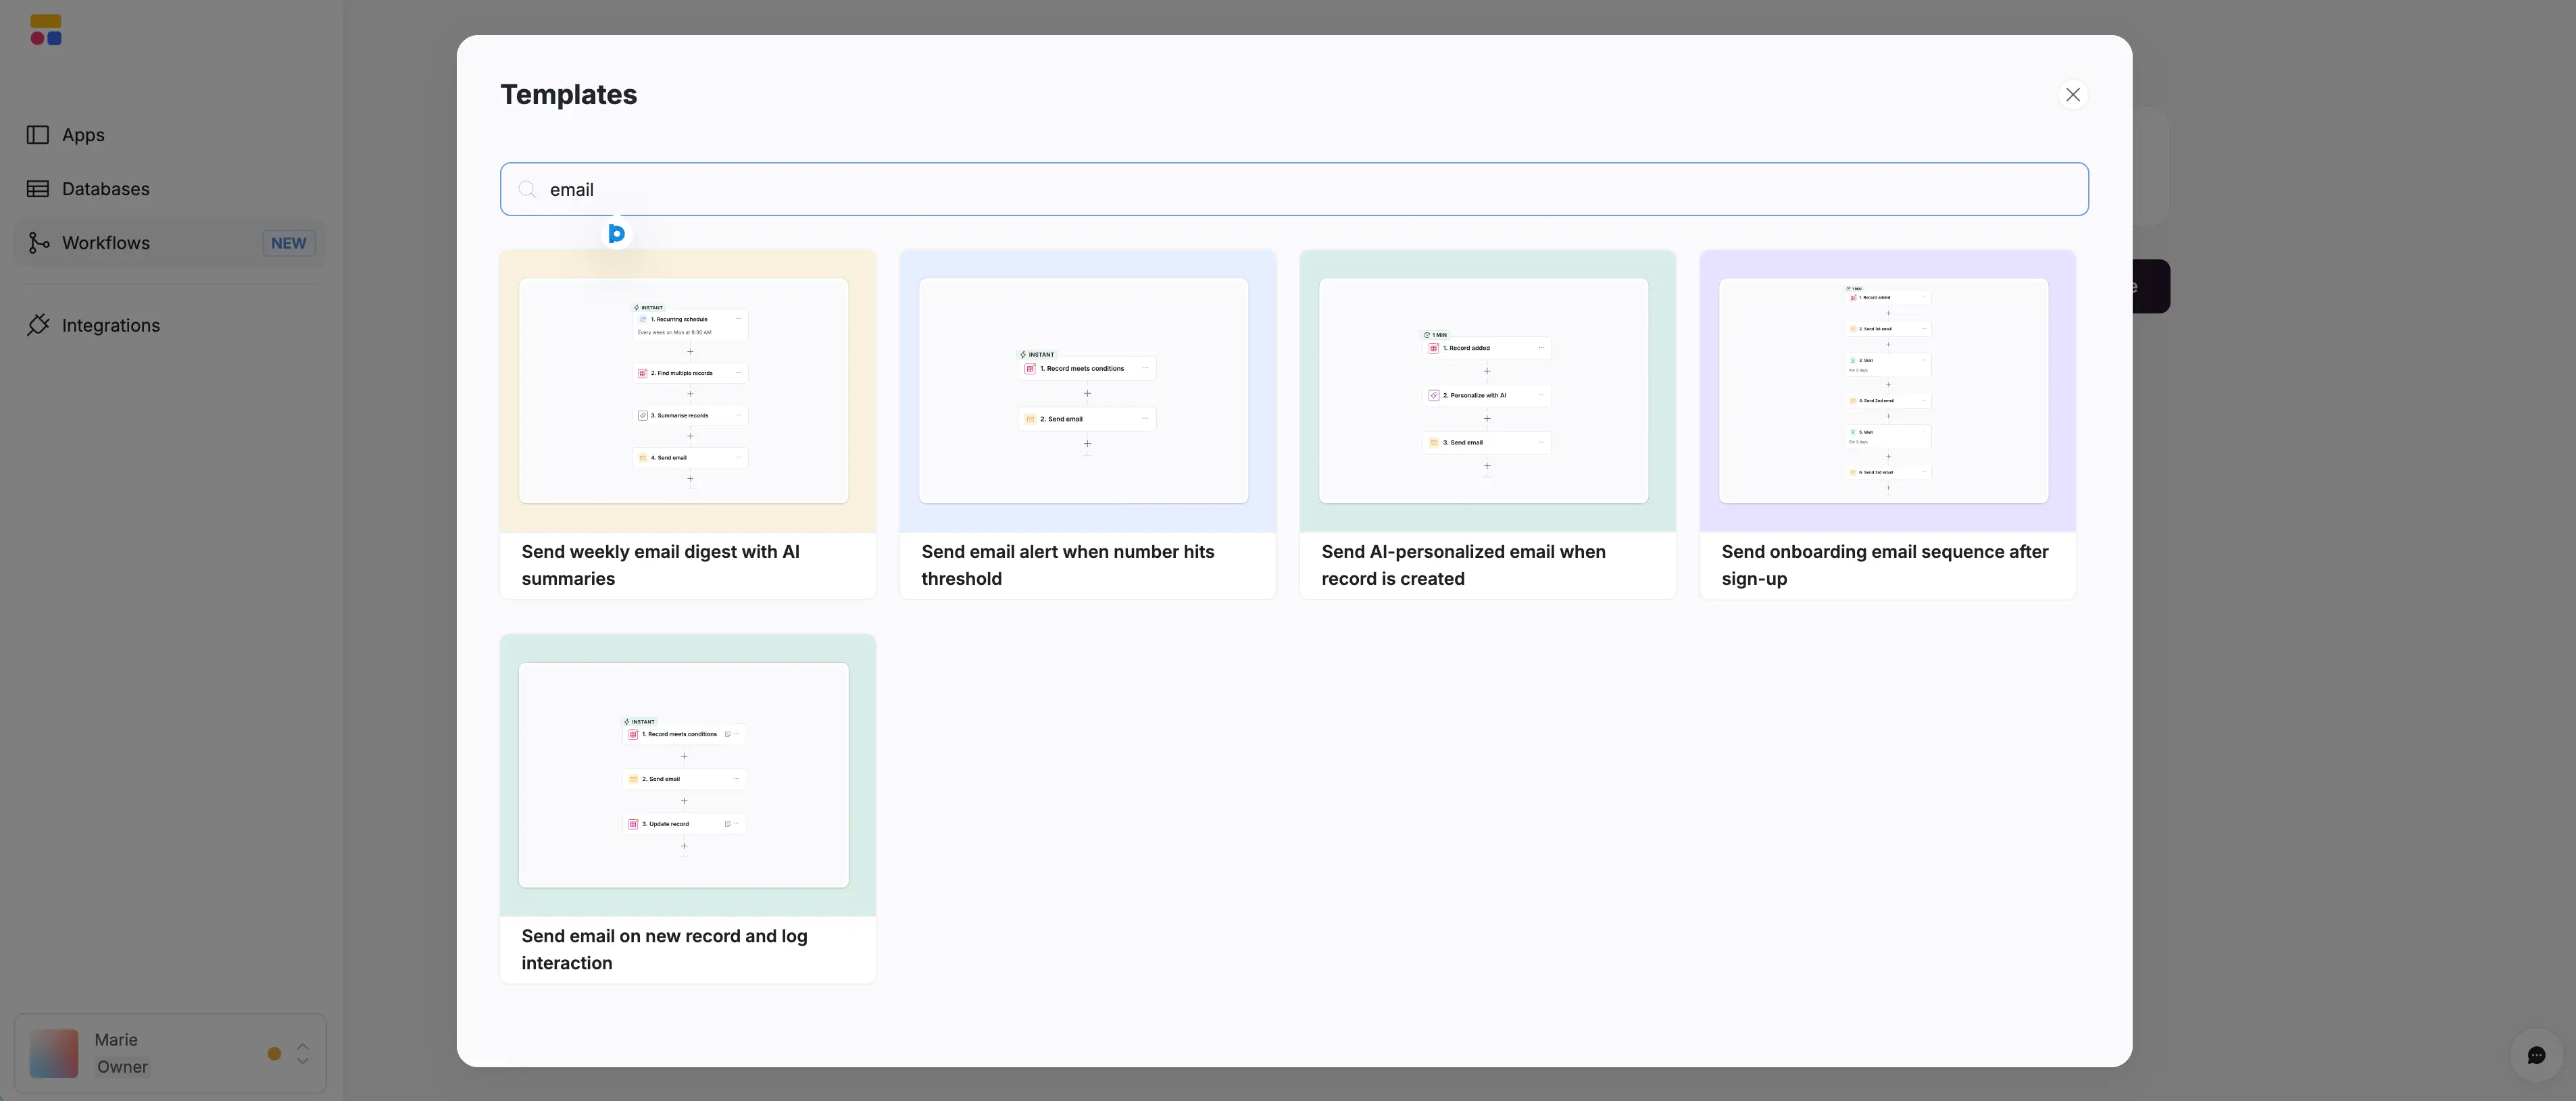The image size is (2576, 1101).
Task: Open the chat support bubble in the bottom-right
Action: pyautogui.click(x=2538, y=1055)
